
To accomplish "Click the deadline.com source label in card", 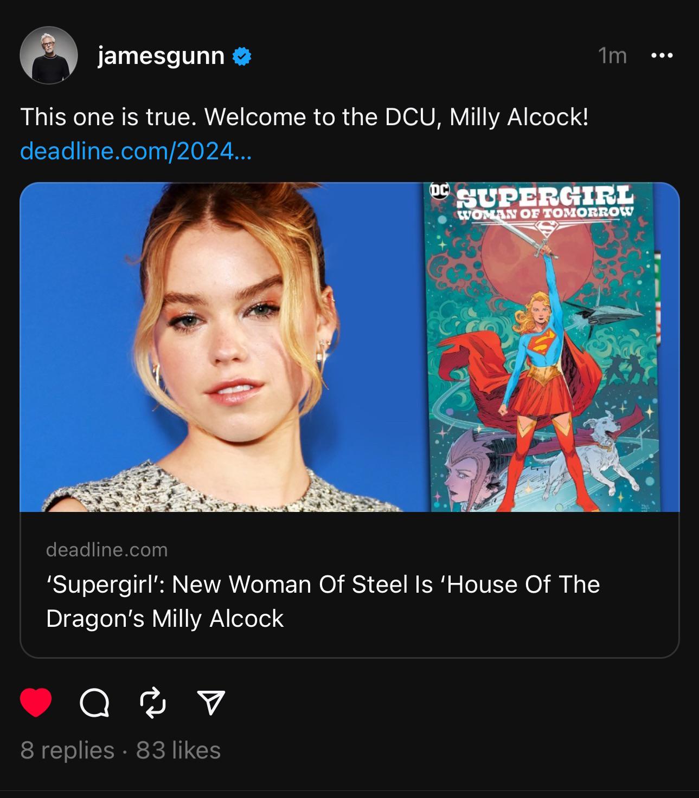I will pos(107,550).
